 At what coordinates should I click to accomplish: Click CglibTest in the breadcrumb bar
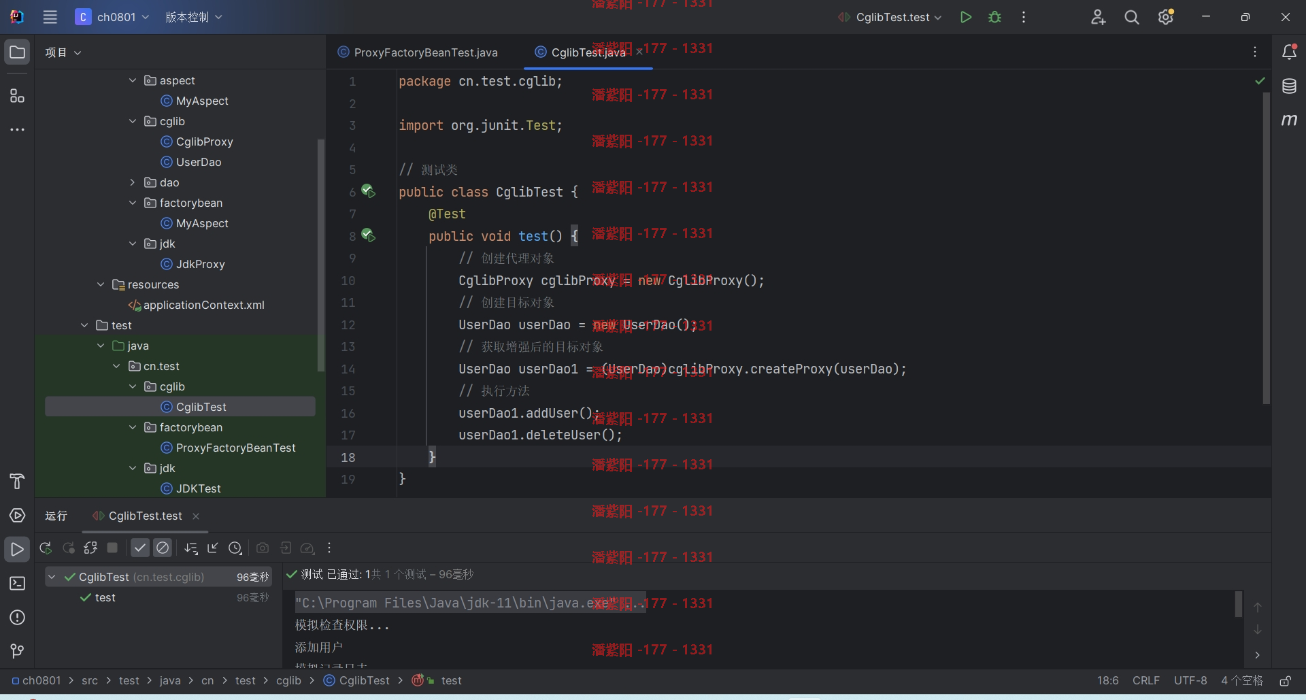(x=356, y=681)
